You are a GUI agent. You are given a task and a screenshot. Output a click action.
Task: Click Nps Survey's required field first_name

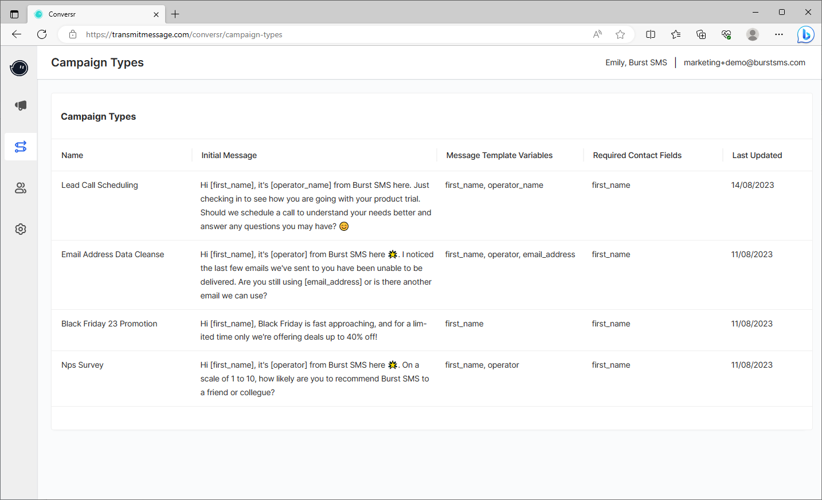(x=611, y=365)
